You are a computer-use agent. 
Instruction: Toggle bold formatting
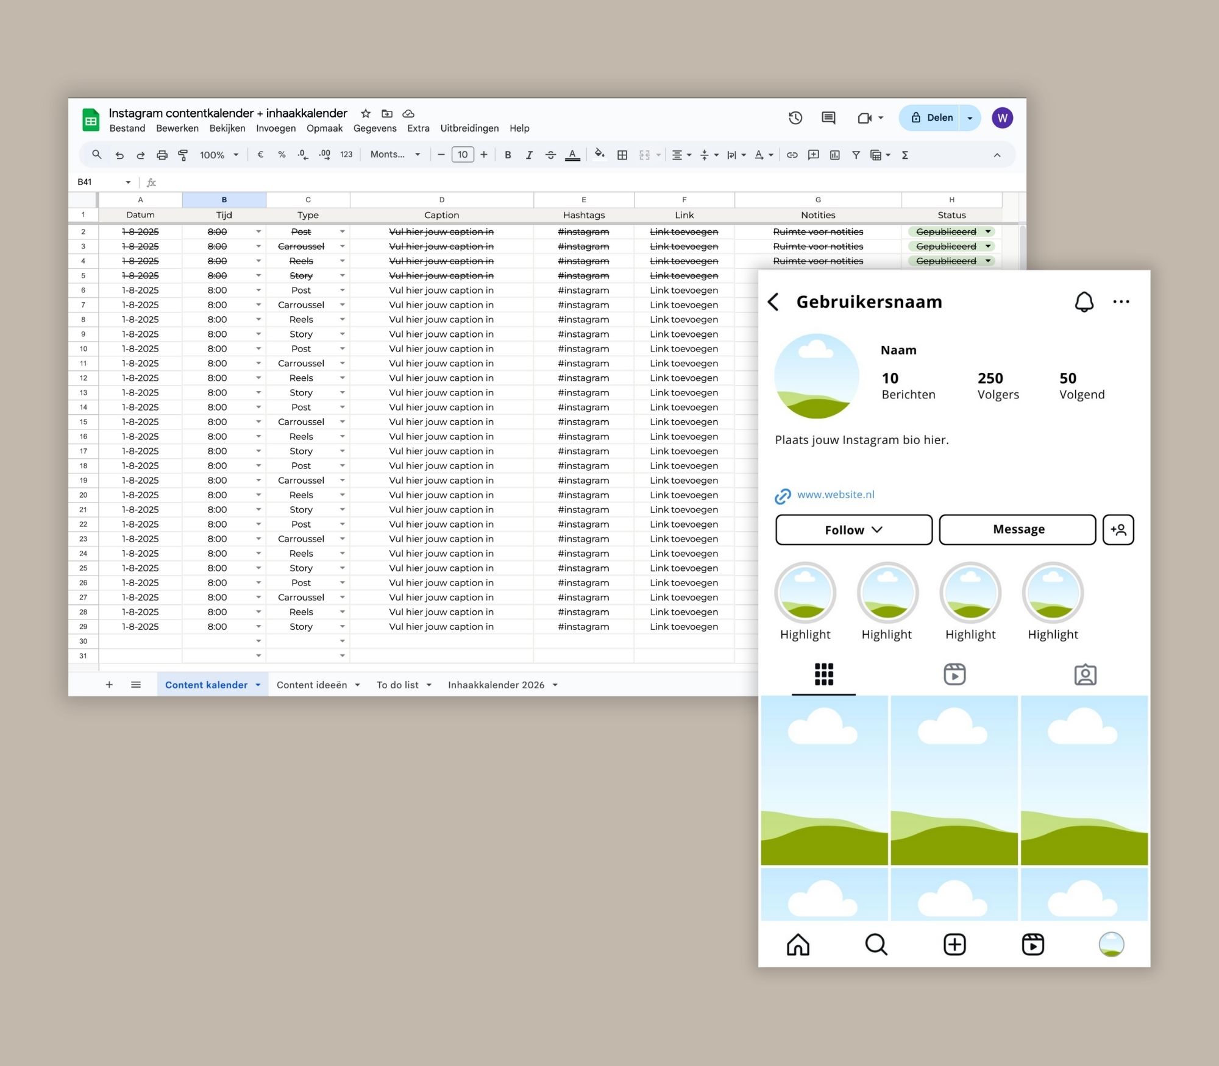coord(507,155)
